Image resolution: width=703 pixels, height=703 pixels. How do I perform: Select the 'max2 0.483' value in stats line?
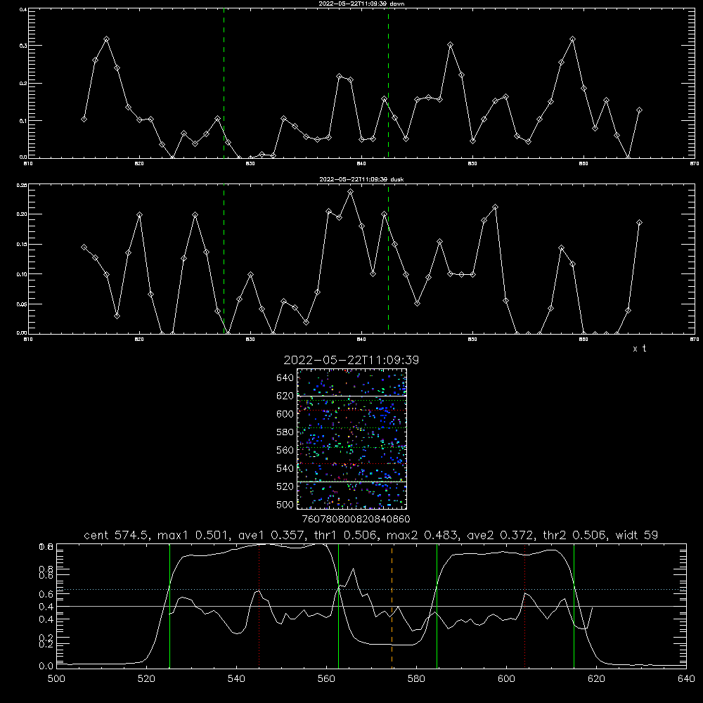[423, 535]
